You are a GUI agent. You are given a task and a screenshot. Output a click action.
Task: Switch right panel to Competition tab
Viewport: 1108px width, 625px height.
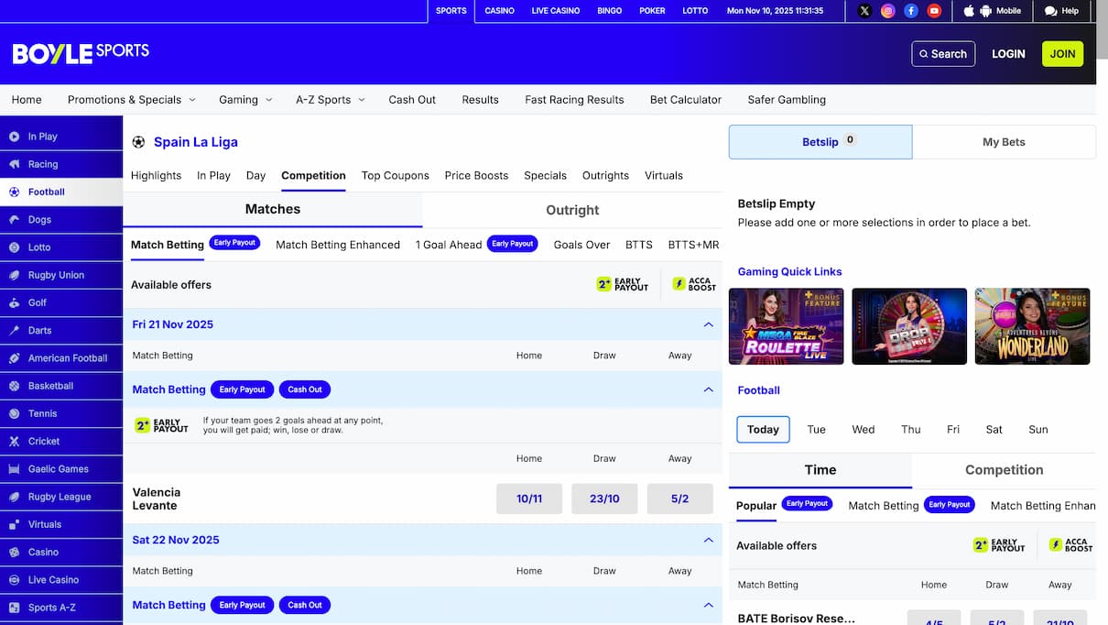tap(1004, 470)
